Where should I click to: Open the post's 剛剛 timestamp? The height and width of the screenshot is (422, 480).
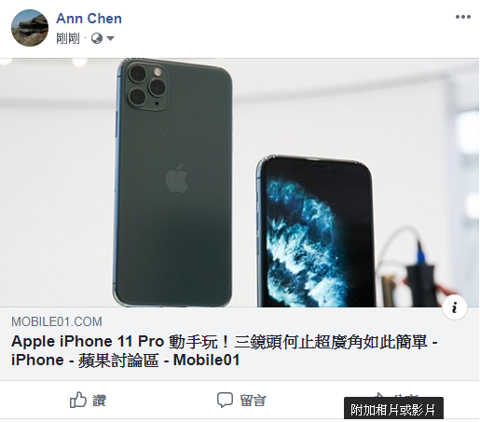click(x=68, y=39)
